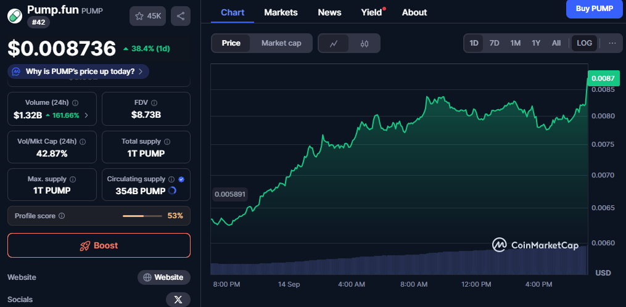The width and height of the screenshot is (626, 307).
Task: Select Price chart mode
Action: [231, 43]
